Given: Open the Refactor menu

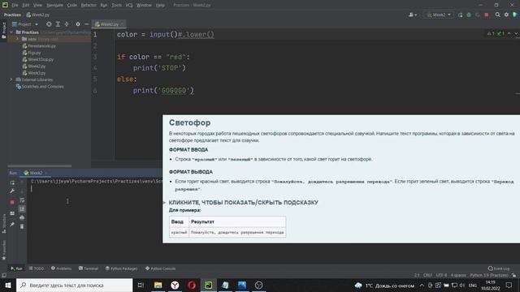Looking at the screenshot, I should (89, 5).
